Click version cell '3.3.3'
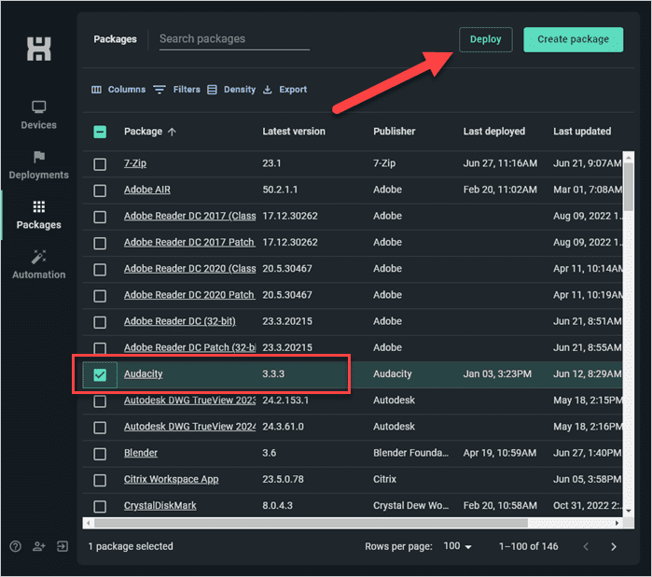Viewport: 652px width, 577px height. coord(273,373)
